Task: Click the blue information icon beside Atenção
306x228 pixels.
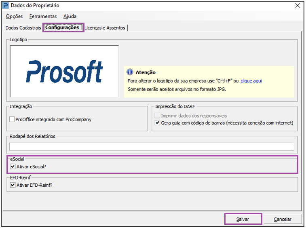Action: pos(130,72)
